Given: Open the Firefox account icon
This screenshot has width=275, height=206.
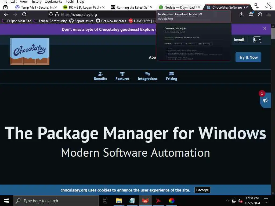Looking at the screenshot, I should [x=251, y=14].
